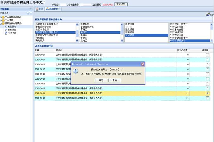Click the 确定 button in the dialog
The image size is (214, 142).
(x=101, y=80)
